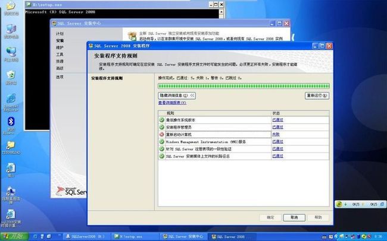Click the network speed widget on desktop
This screenshot has height=241, width=387.
[360, 204]
